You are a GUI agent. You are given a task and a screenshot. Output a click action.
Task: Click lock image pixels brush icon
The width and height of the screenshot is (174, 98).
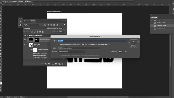[x=35, y=32]
